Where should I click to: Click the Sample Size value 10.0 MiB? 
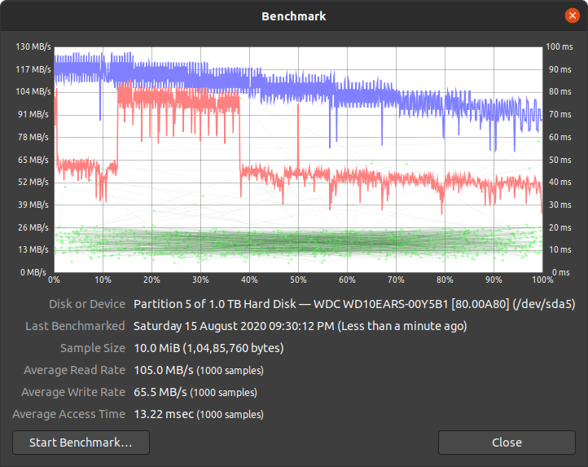point(208,348)
